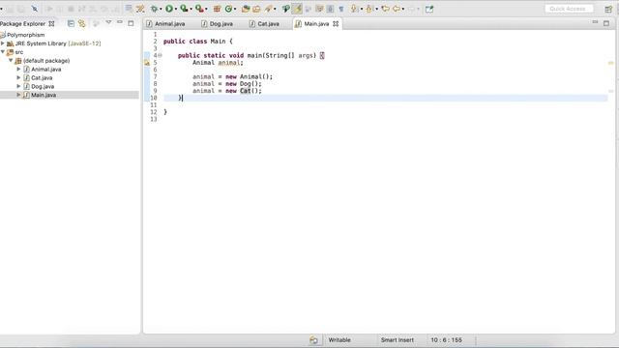Expand the Animal.java tree node
The width and height of the screenshot is (619, 348).
coord(18,69)
